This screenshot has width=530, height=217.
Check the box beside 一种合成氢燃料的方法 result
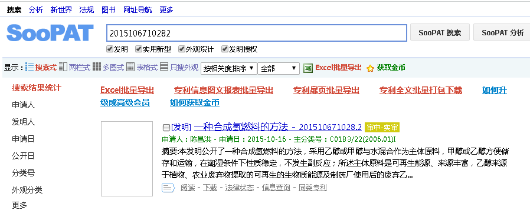[x=166, y=128]
